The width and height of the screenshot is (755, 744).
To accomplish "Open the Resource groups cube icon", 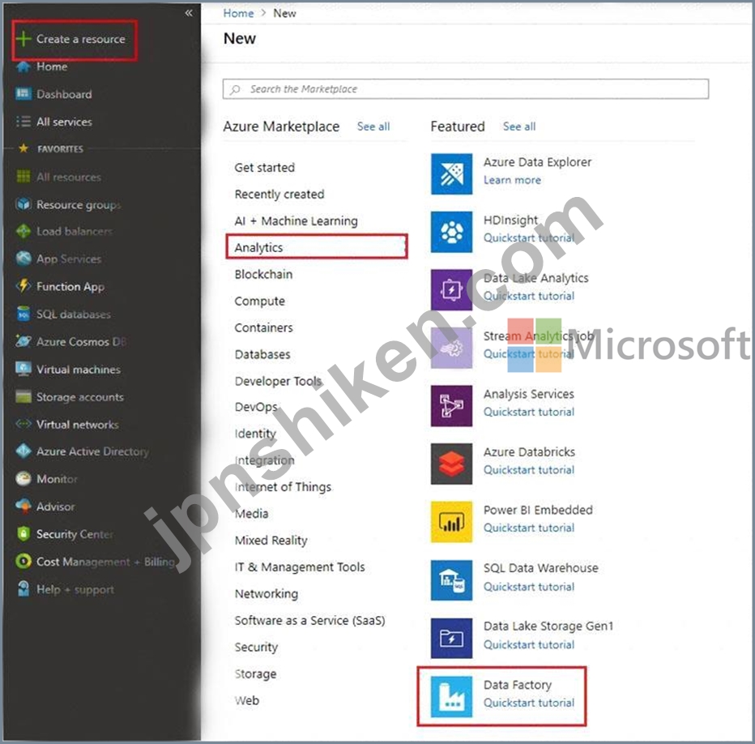I will point(23,204).
